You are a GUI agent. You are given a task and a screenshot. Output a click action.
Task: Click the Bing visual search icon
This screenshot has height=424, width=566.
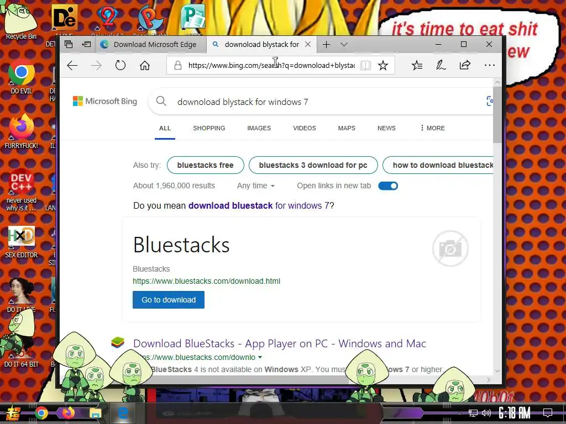pos(490,102)
